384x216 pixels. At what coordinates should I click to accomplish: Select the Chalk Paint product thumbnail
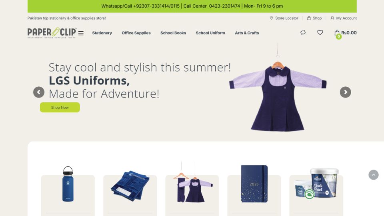coord(316,184)
